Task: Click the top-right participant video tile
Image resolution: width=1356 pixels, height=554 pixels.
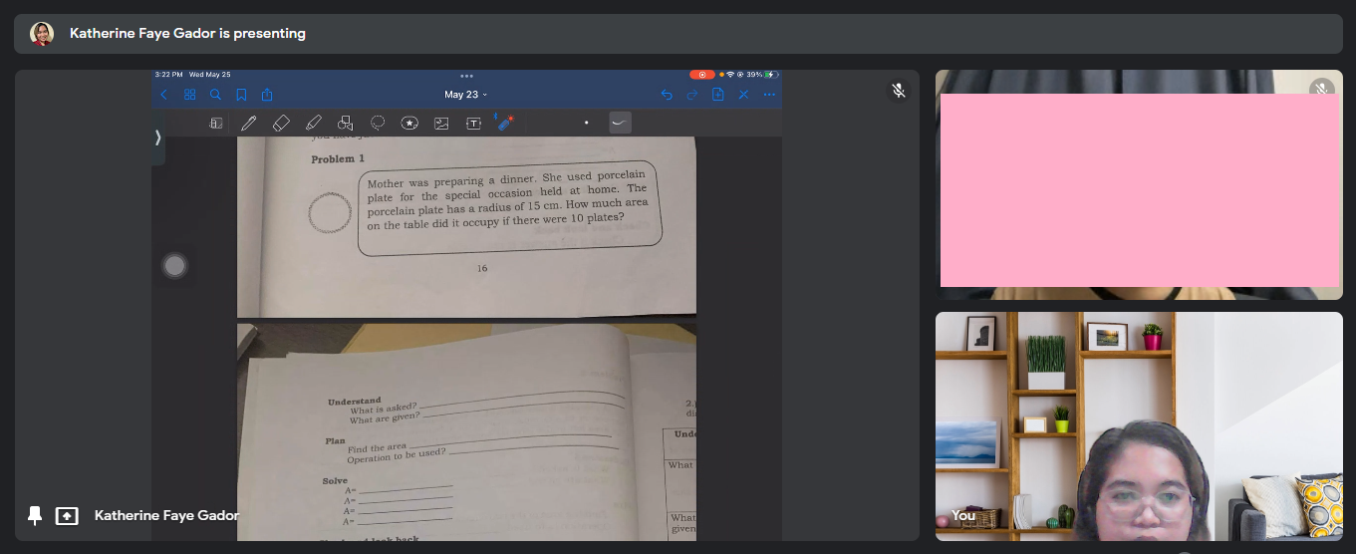Action: 1139,184
